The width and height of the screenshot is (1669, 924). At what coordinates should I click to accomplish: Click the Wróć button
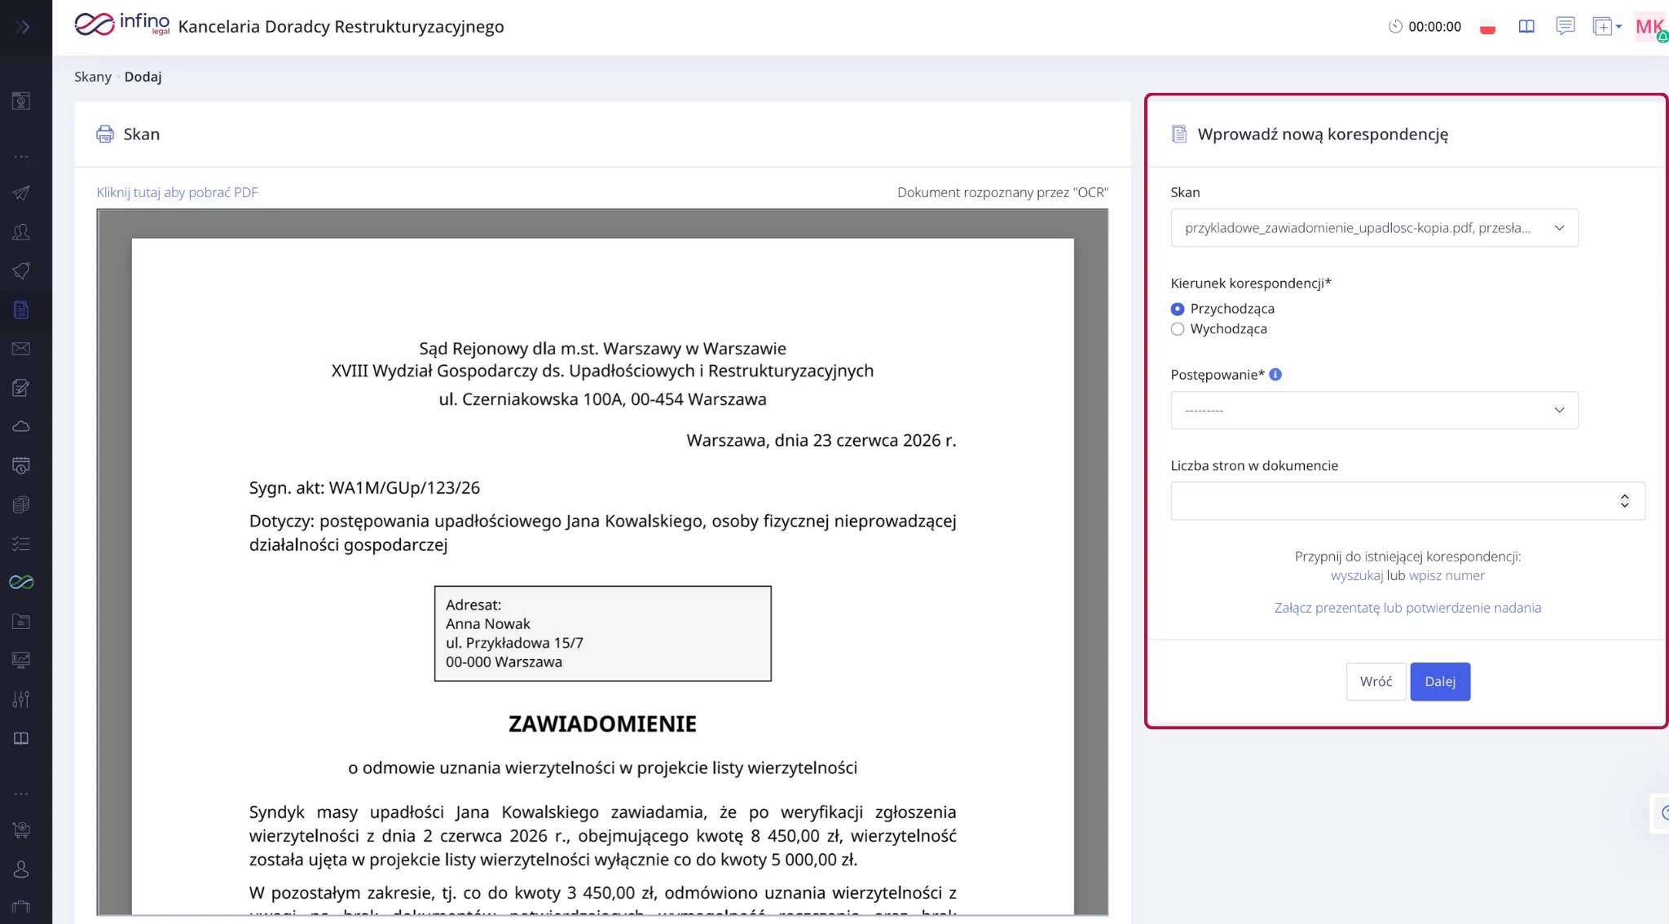pos(1376,682)
